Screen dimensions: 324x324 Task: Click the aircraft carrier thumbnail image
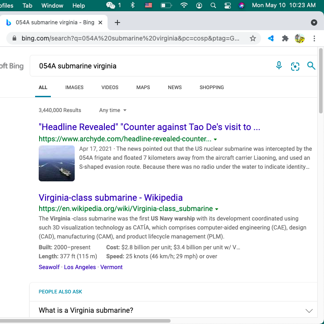click(57, 163)
